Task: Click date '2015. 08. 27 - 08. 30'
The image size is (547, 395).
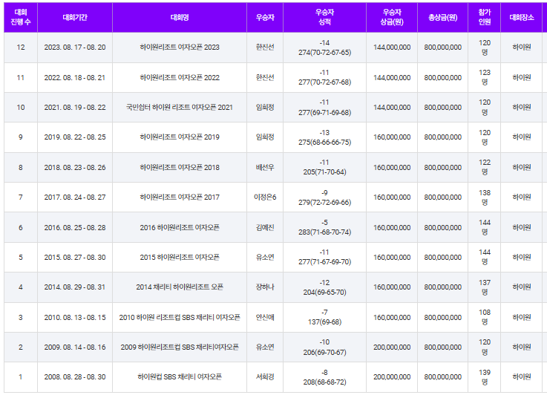Action: tap(75, 258)
